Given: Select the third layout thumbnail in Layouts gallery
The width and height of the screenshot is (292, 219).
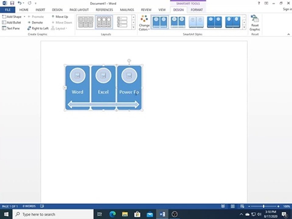Looking at the screenshot, I should (x=122, y=22).
